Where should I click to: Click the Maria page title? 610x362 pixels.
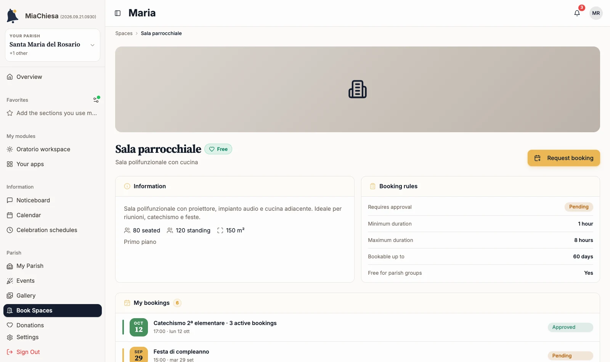click(x=142, y=13)
